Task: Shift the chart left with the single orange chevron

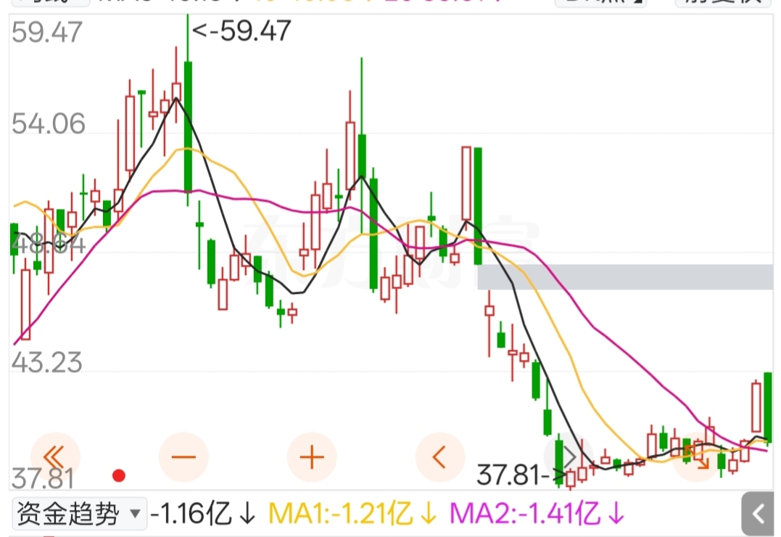Action: pos(439,456)
